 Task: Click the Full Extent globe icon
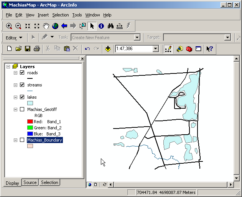55,26
